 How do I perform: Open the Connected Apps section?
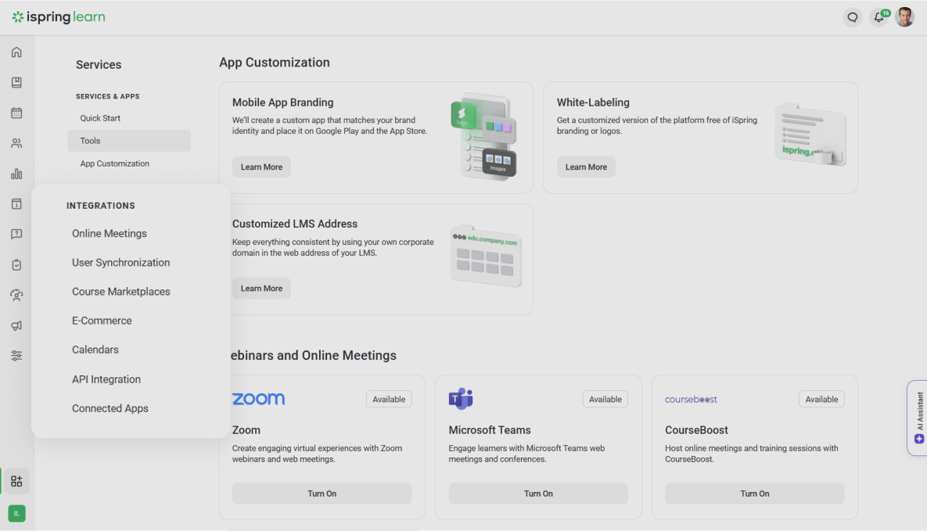coord(110,407)
